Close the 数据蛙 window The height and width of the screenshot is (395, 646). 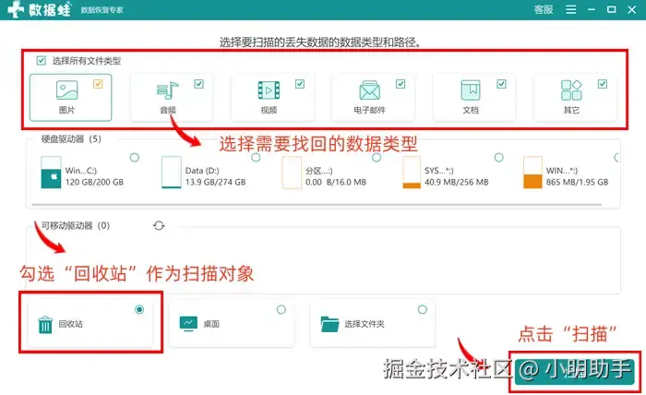click(x=631, y=9)
